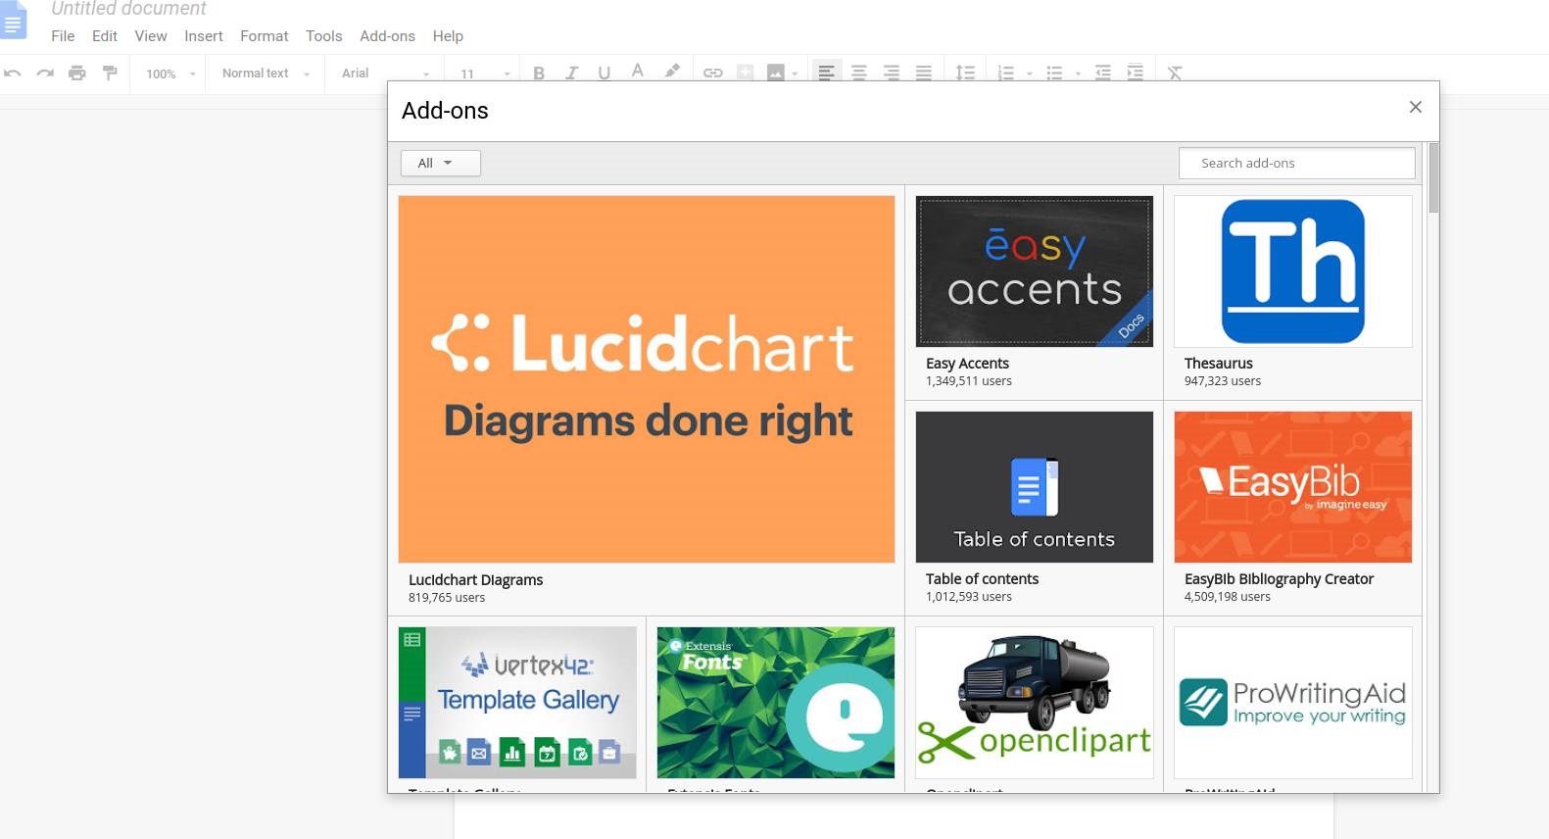Open the Google Docs home icon

click(x=13, y=20)
